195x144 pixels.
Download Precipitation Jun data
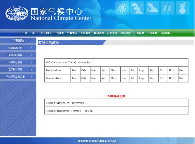tap(123, 70)
